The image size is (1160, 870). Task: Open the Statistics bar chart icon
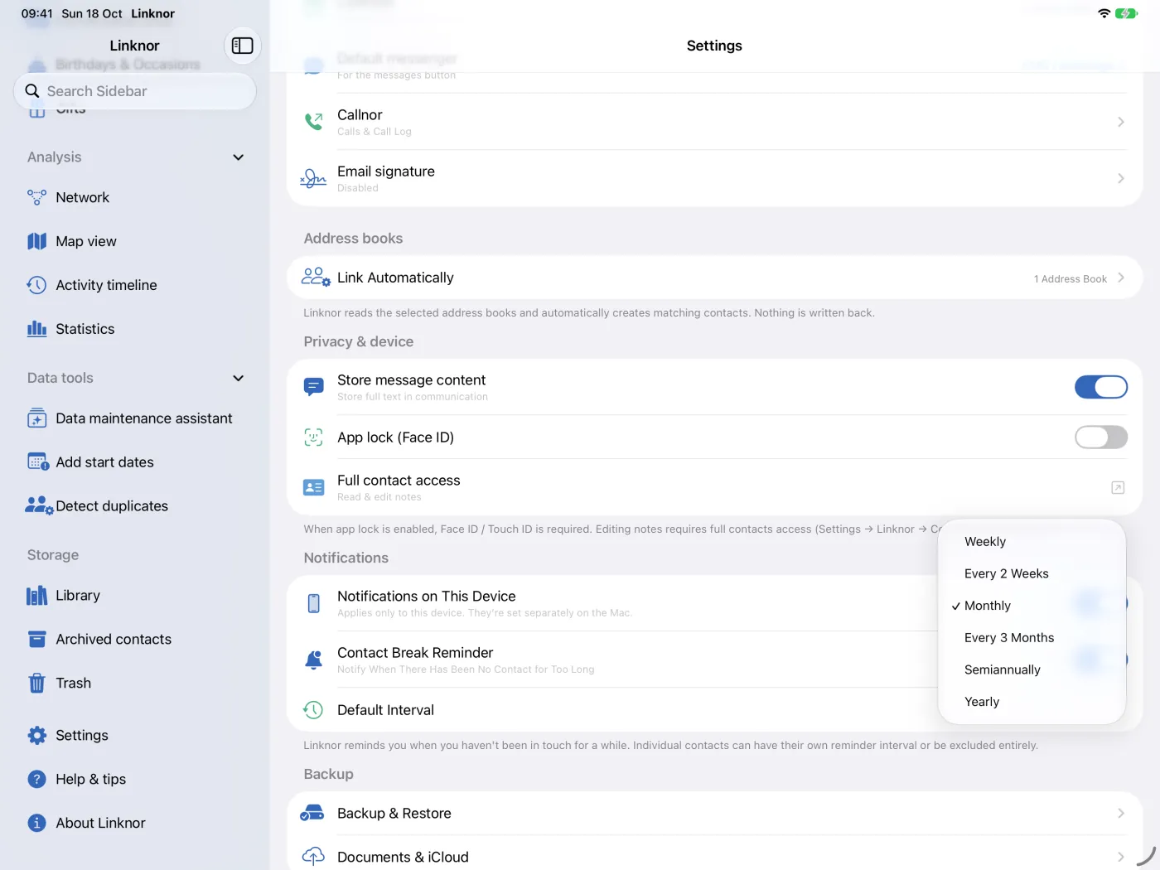pos(36,329)
